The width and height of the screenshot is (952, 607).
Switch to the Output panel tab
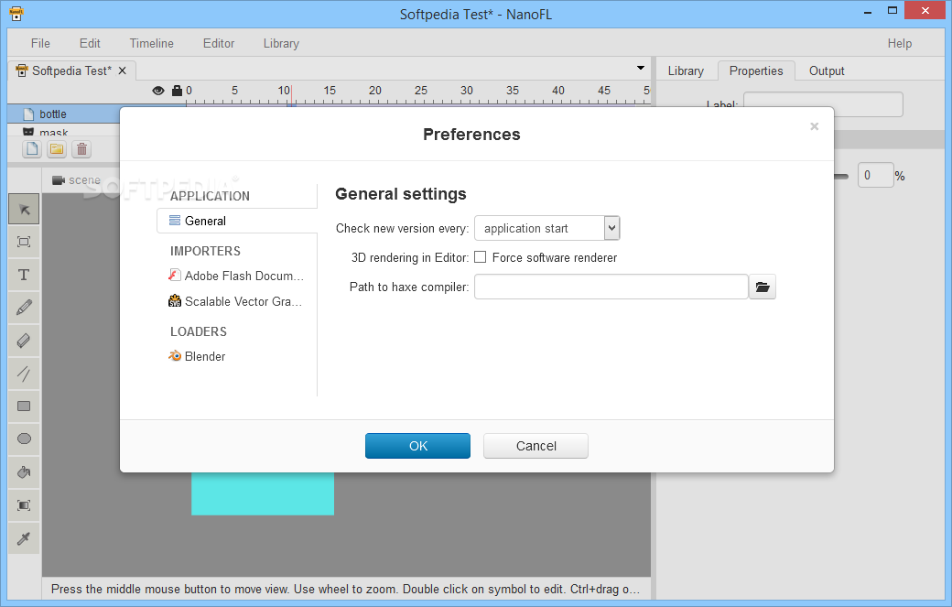click(x=827, y=71)
